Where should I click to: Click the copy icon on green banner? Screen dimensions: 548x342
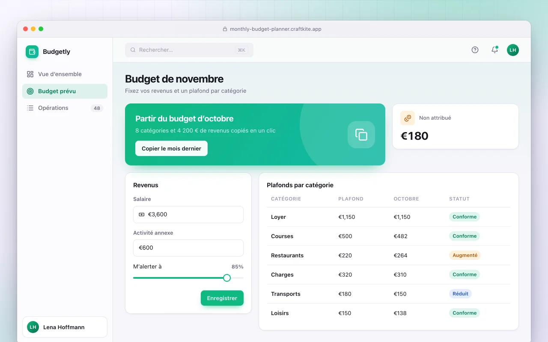[x=361, y=135]
